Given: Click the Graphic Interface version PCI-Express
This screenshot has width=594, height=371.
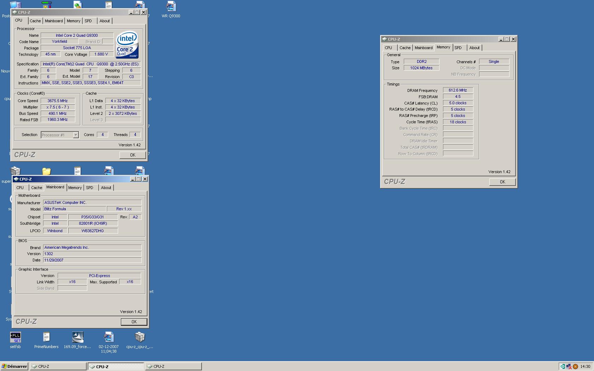Looking at the screenshot, I should click(99, 276).
